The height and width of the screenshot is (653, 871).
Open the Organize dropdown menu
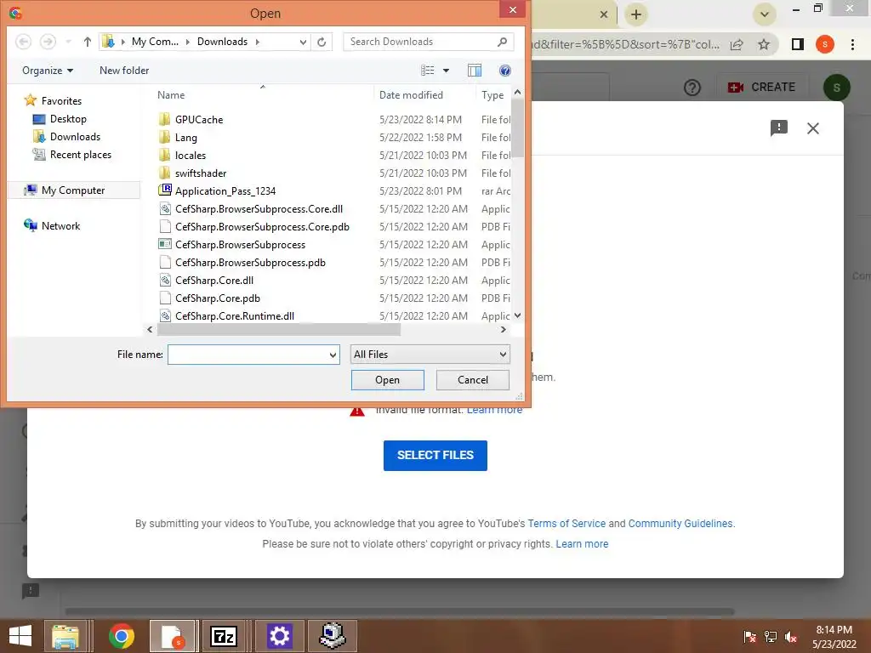click(x=48, y=71)
